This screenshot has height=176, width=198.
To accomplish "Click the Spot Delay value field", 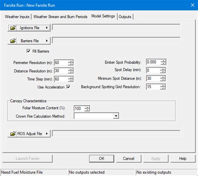I will tap(153, 70).
